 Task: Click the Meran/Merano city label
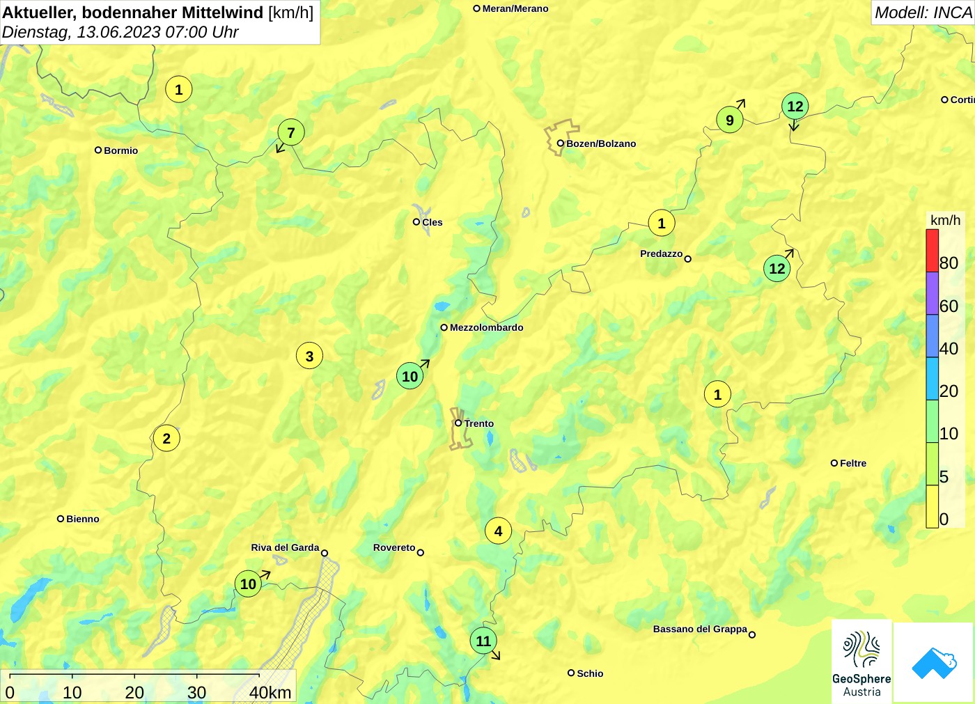point(515,8)
